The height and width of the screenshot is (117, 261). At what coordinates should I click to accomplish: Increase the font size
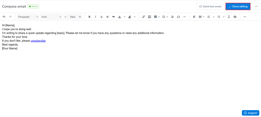click(80, 17)
